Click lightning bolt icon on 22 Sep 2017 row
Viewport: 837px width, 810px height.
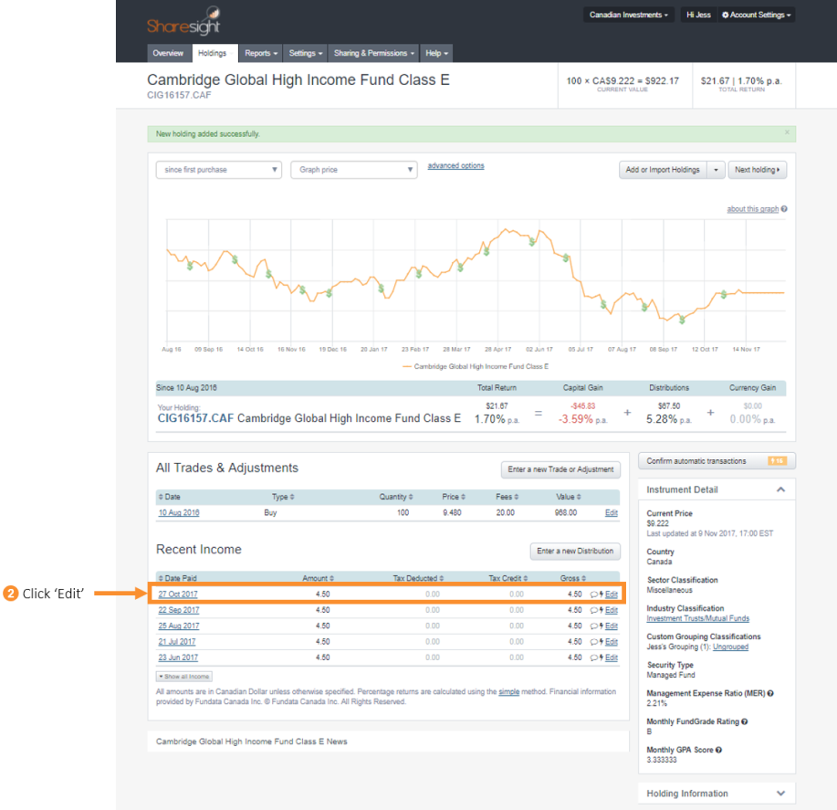[602, 610]
